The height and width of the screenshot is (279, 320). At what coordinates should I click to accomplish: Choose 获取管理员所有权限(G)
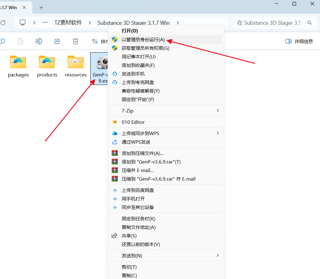(x=166, y=48)
